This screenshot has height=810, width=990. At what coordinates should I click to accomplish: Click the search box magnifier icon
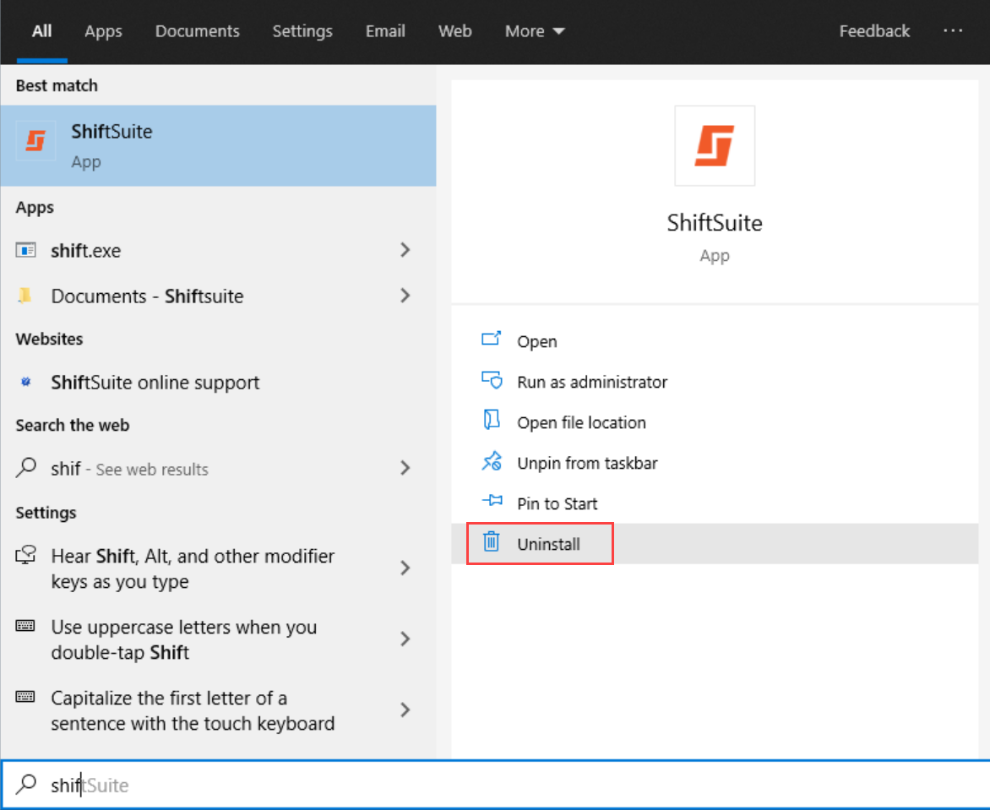pos(26,785)
